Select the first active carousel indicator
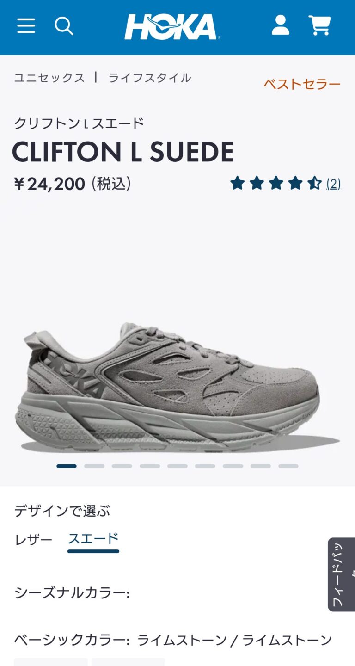Image resolution: width=355 pixels, height=666 pixels. [67, 466]
